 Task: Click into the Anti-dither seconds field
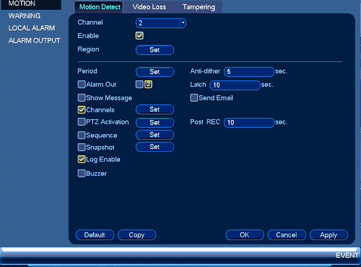(x=249, y=72)
